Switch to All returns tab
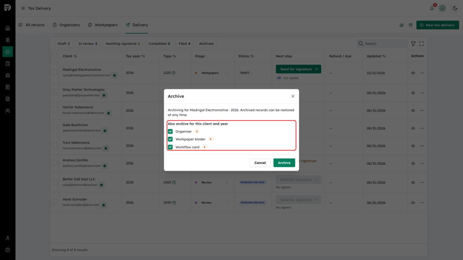 pos(32,25)
